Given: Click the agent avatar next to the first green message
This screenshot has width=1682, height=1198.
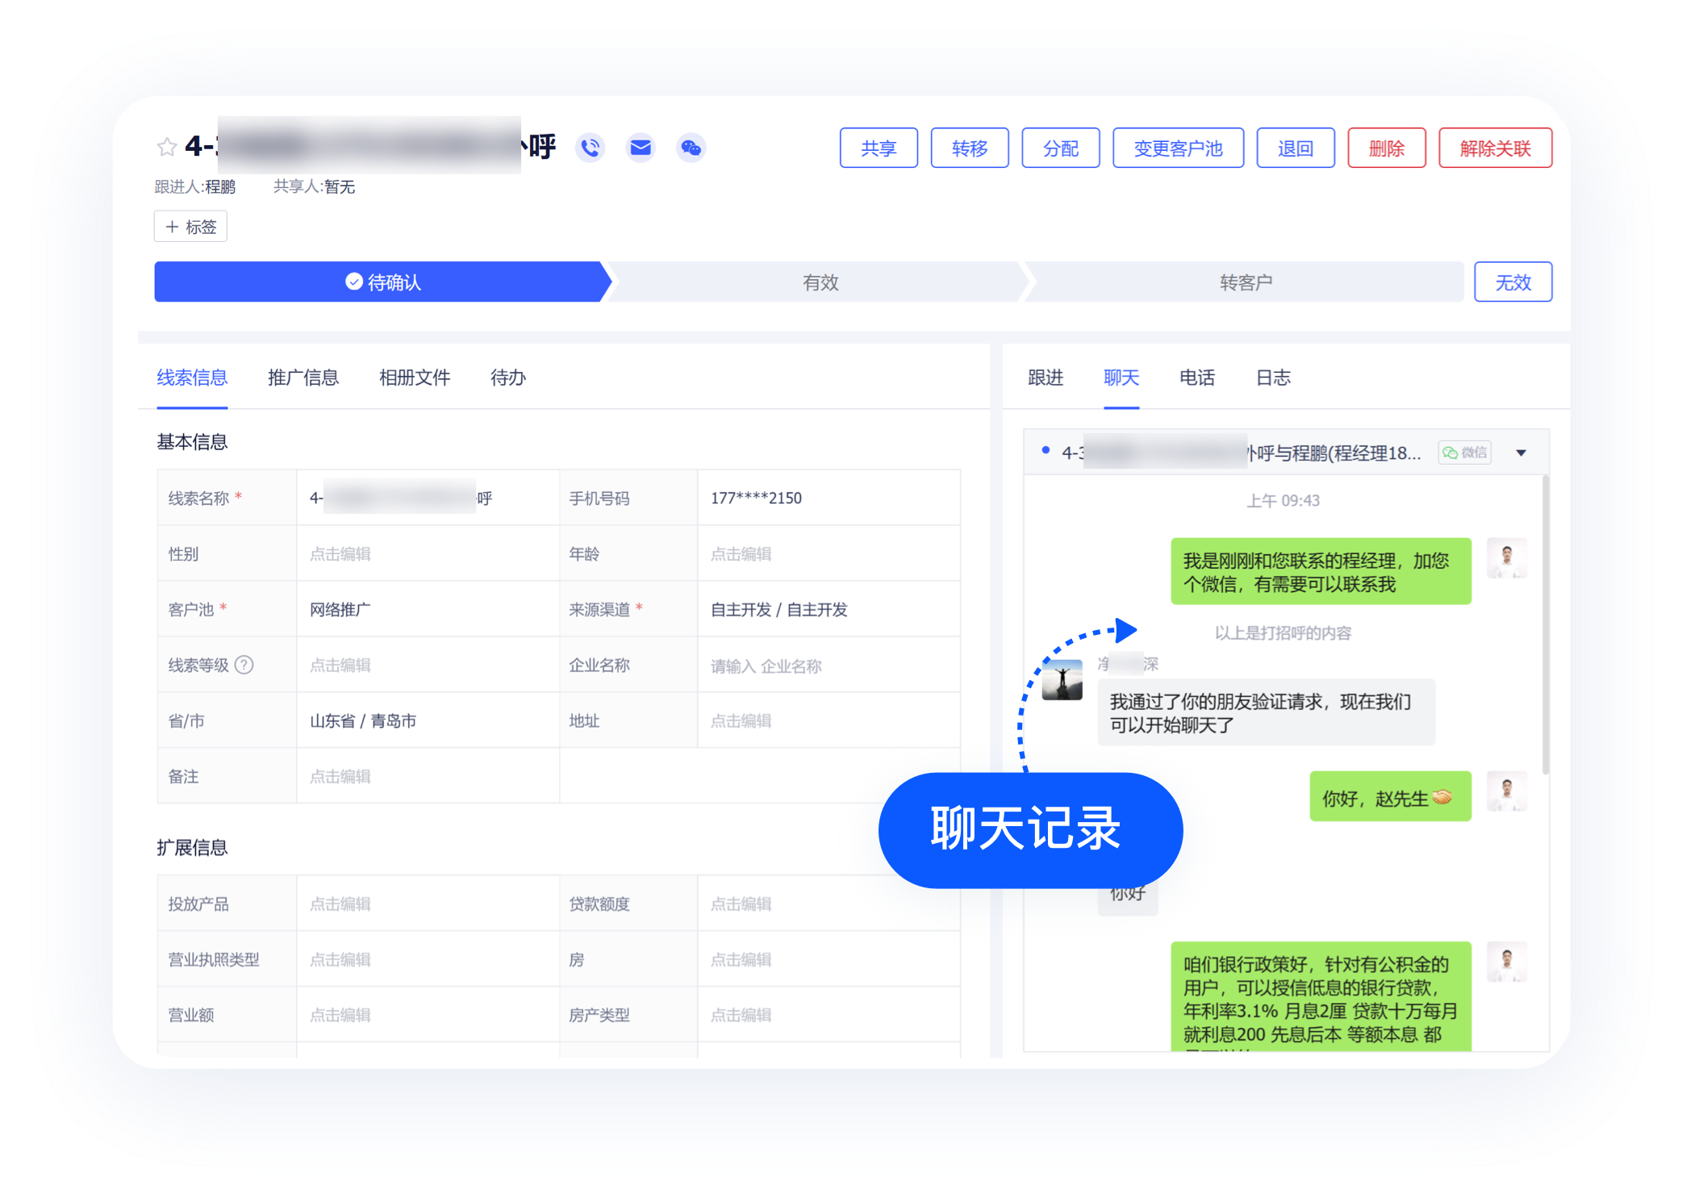Looking at the screenshot, I should pyautogui.click(x=1506, y=558).
